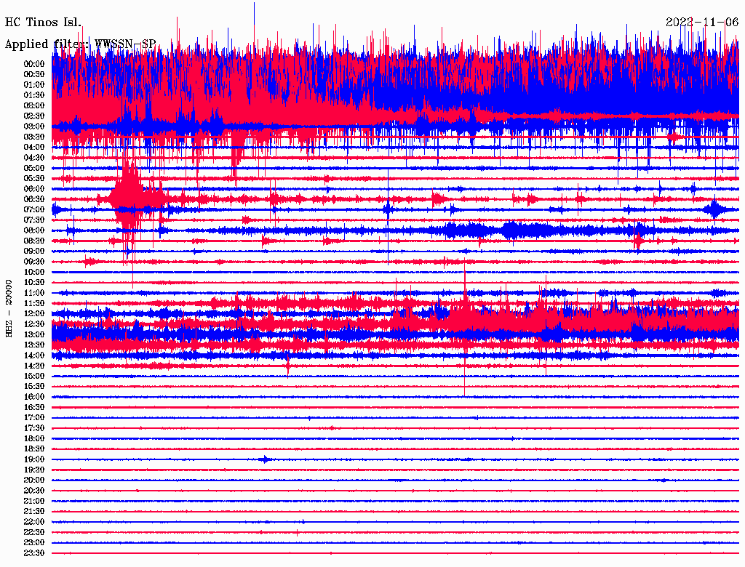Click the small blue event on the 19:00 trace
The width and height of the screenshot is (745, 567).
266,459
